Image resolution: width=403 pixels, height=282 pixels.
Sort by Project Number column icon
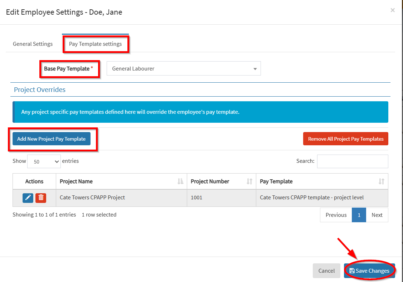pyautogui.click(x=249, y=181)
